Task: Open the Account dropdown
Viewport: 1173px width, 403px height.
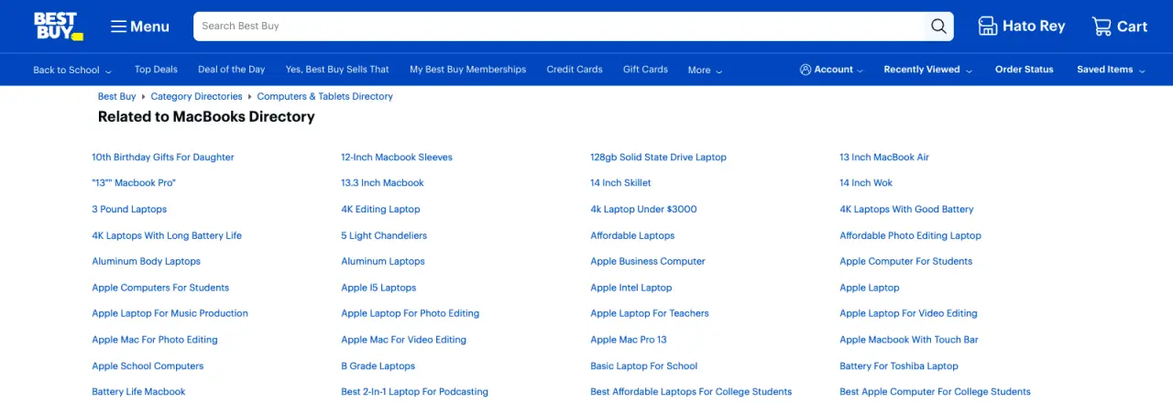Action: [831, 70]
